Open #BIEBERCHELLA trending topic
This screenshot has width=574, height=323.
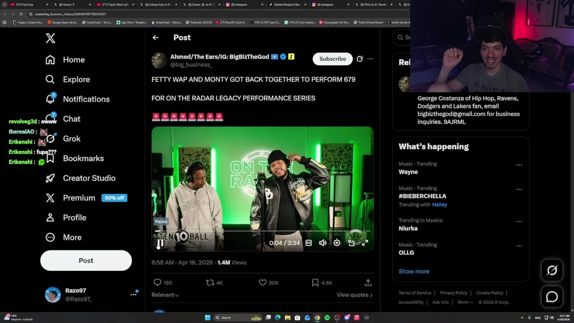(x=422, y=196)
